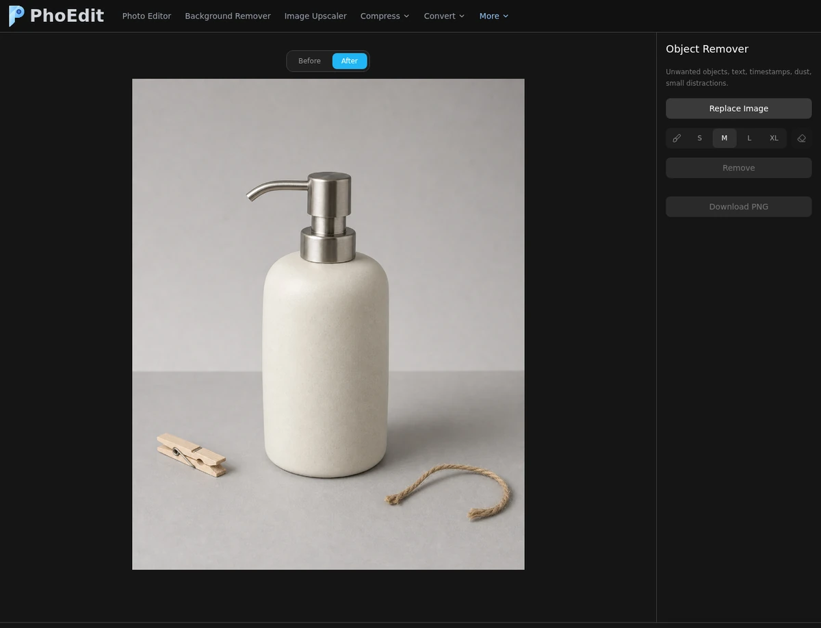Go to Background Remover
Viewport: 821px width, 628px height.
point(228,16)
